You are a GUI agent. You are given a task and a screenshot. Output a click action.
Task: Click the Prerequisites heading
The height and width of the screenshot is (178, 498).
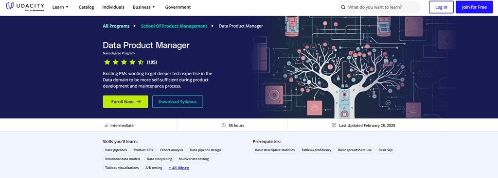pyautogui.click(x=267, y=142)
